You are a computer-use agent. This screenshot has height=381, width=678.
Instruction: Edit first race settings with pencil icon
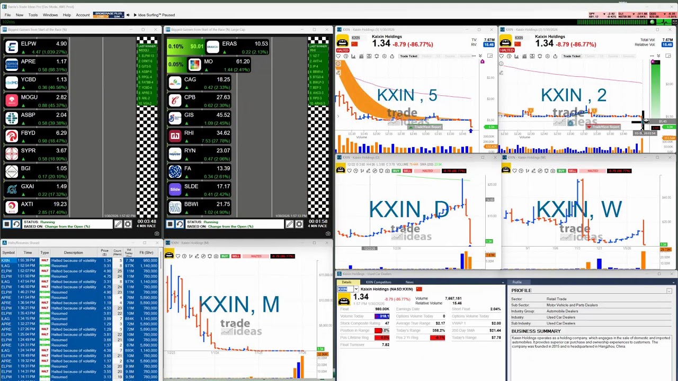pyautogui.click(x=118, y=224)
